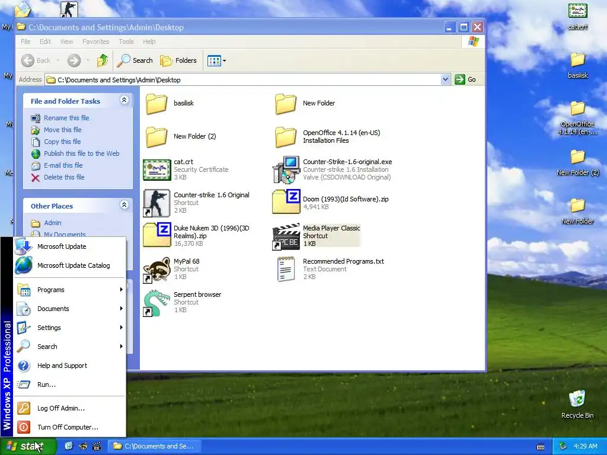Image resolution: width=607 pixels, height=455 pixels.
Task: Click the Search toolbar button
Action: [x=135, y=60]
